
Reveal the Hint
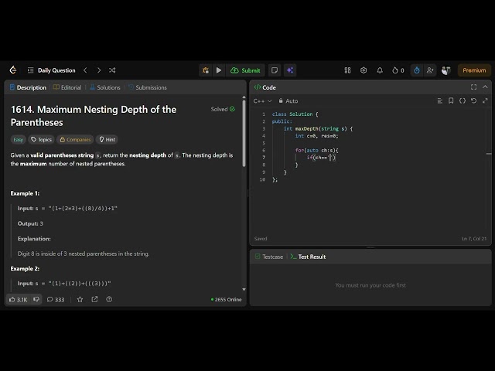point(108,139)
